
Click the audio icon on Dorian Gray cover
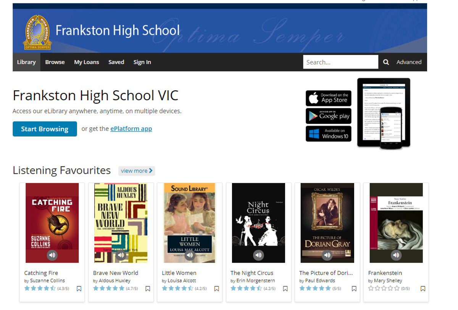(x=327, y=255)
